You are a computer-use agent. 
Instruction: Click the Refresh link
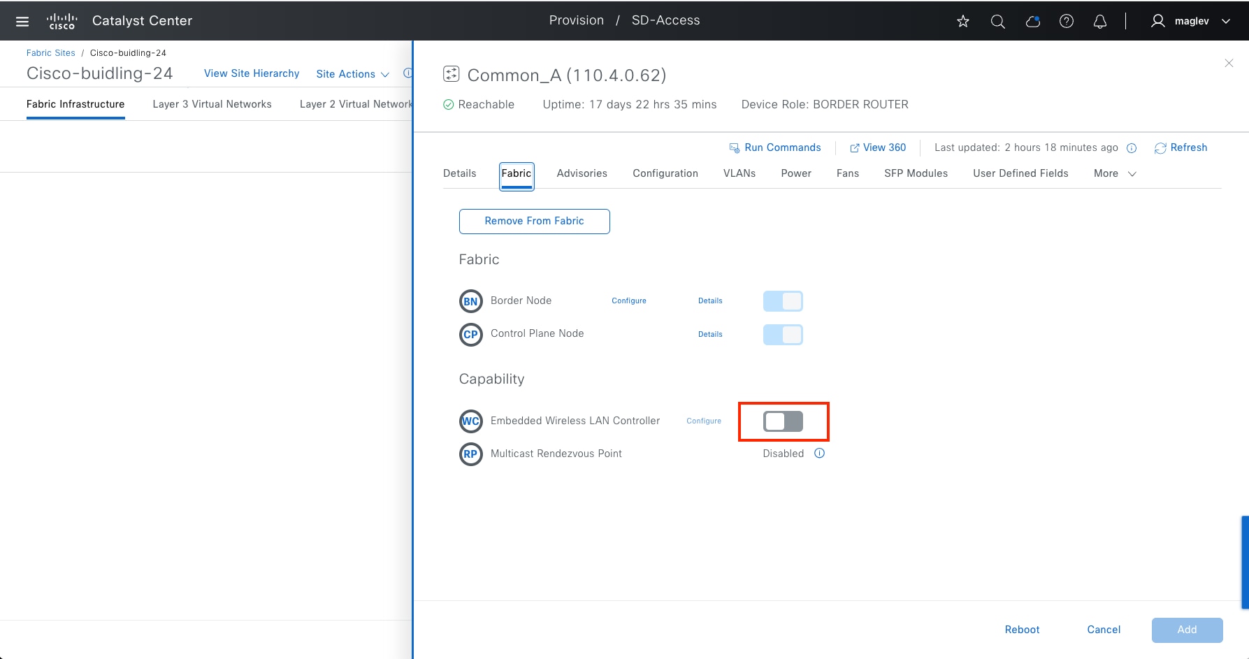coord(1189,147)
